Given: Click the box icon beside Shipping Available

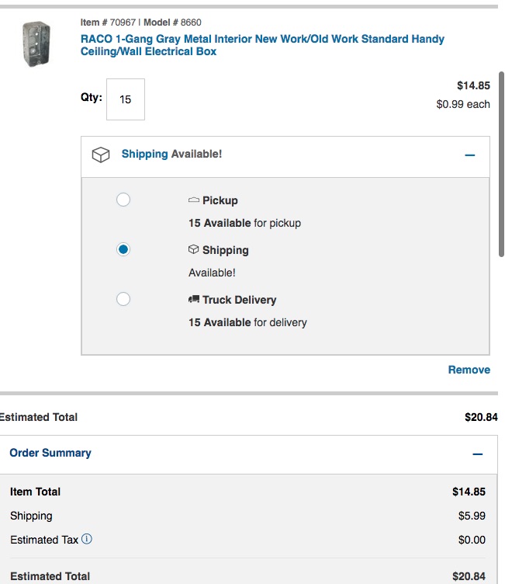Looking at the screenshot, I should [x=101, y=155].
